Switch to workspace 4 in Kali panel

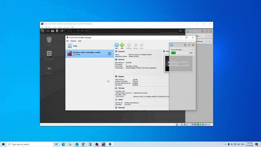click(x=86, y=31)
